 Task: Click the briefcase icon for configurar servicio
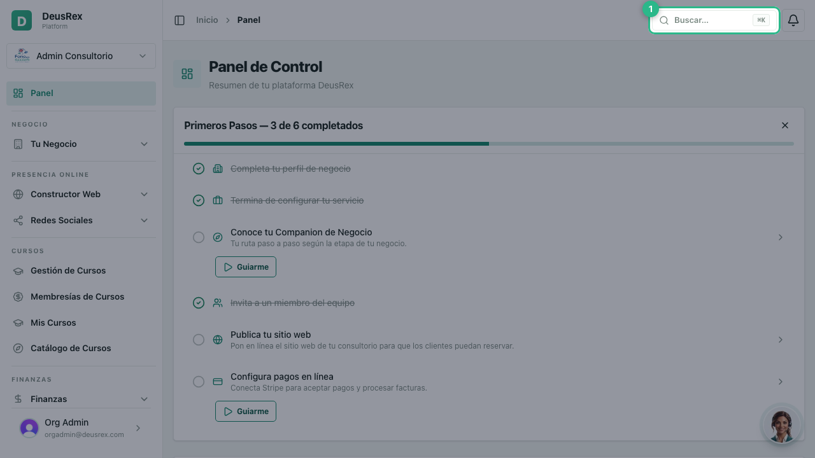point(218,200)
